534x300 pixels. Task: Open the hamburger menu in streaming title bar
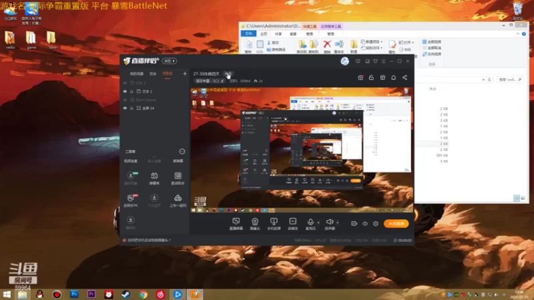pyautogui.click(x=383, y=61)
